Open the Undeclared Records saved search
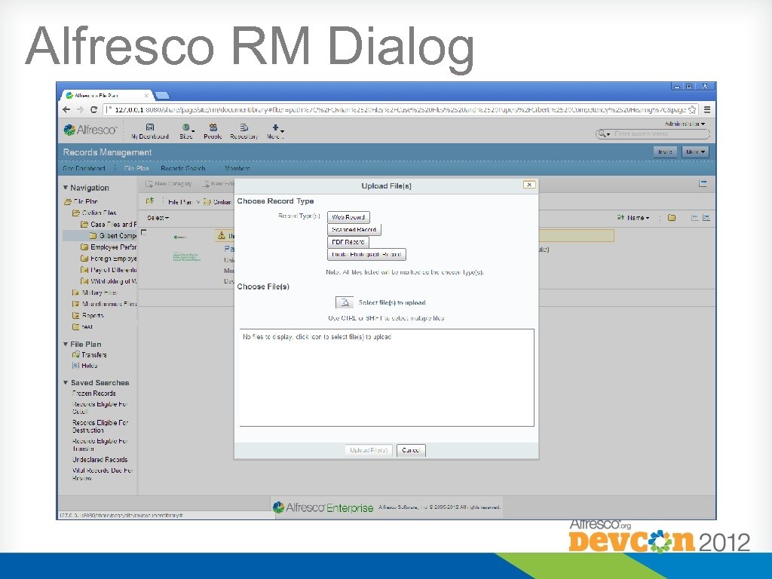Screen dimensions: 772x579 tap(100, 459)
